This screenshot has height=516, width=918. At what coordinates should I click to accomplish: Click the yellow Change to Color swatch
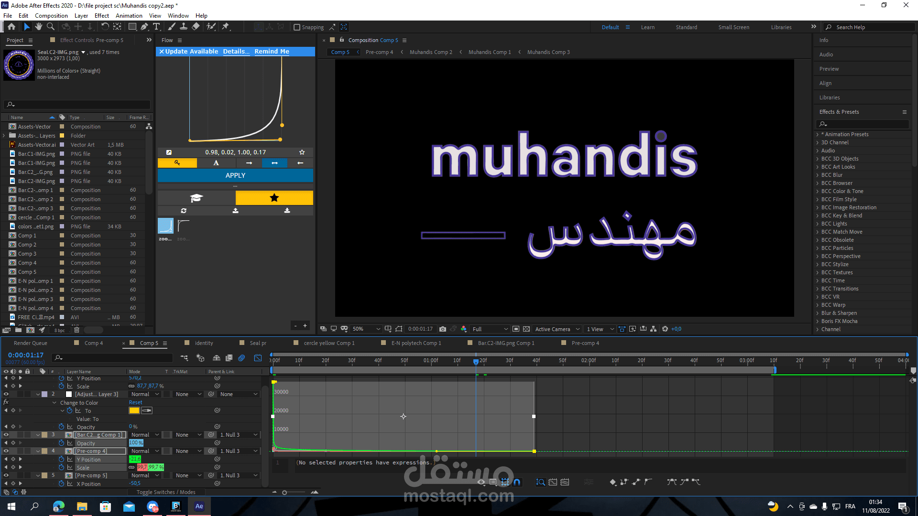(134, 410)
